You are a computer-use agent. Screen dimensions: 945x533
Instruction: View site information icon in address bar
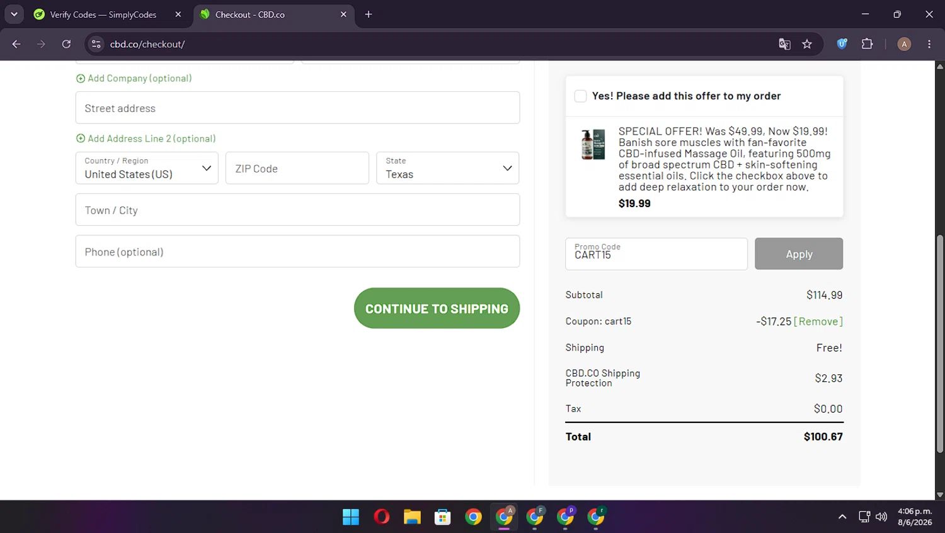(96, 44)
